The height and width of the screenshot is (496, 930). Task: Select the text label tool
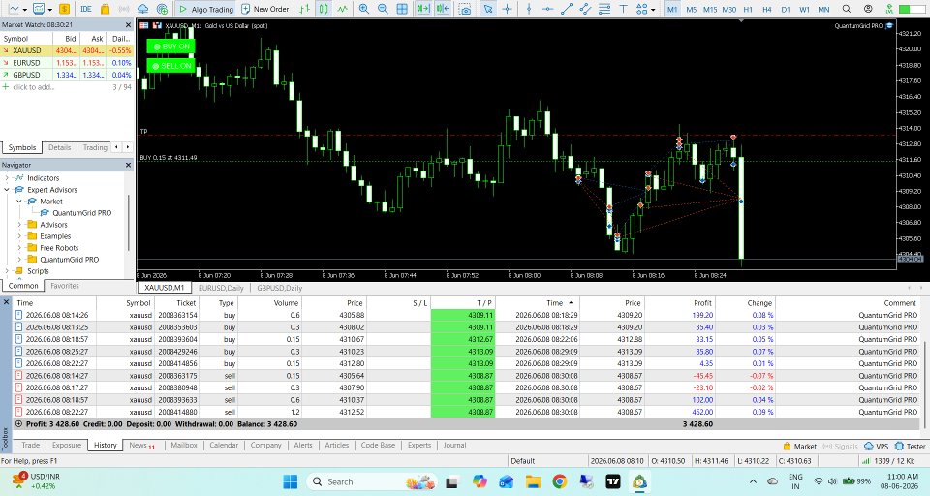coord(623,9)
